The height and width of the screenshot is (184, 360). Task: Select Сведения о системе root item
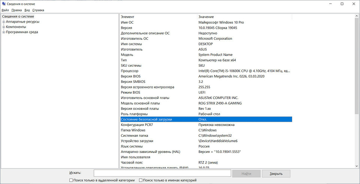tap(18, 16)
